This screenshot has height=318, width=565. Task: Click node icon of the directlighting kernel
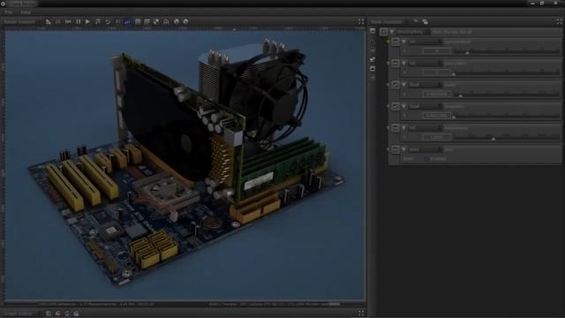click(x=384, y=32)
